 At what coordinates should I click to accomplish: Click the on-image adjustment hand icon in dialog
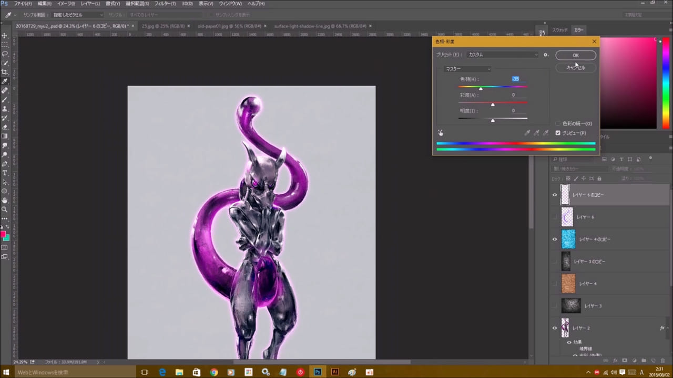441,133
